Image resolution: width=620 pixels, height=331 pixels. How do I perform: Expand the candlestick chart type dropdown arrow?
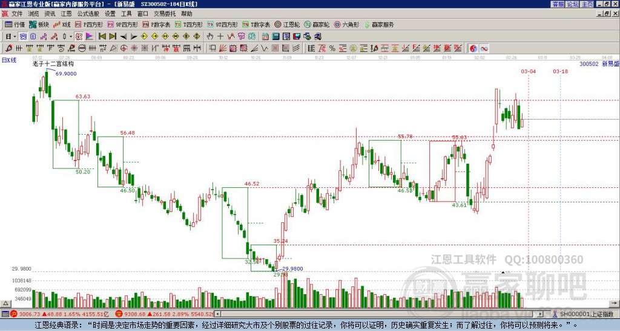point(71,37)
